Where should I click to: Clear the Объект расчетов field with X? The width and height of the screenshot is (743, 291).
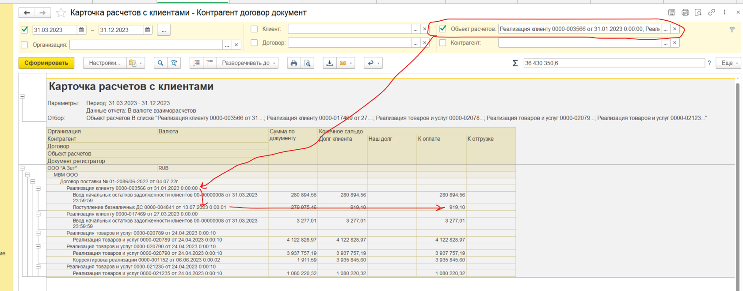pyautogui.click(x=674, y=29)
